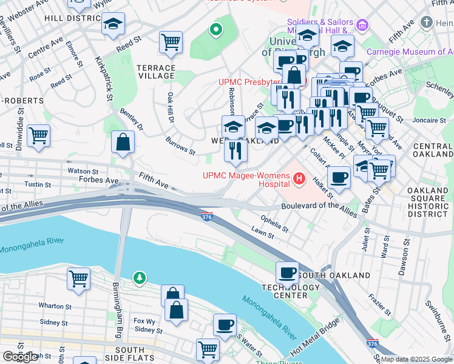
Task: Click the shopping cart marker near Meyran Ave
Action: [378, 129]
